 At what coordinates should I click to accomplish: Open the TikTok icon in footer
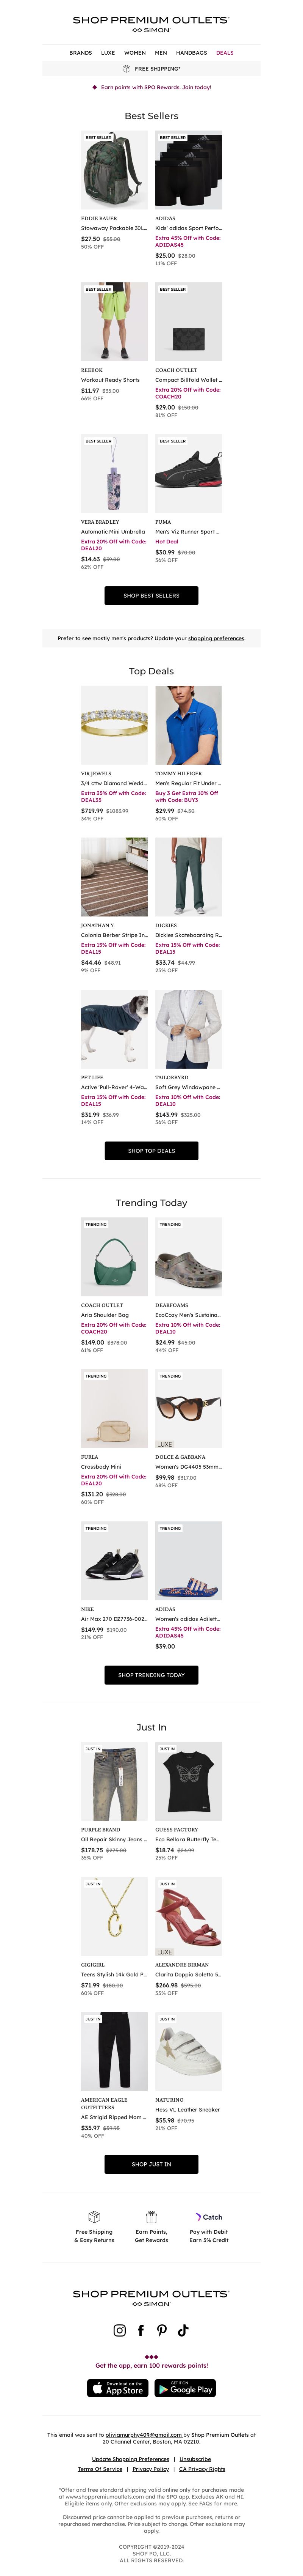183,2330
